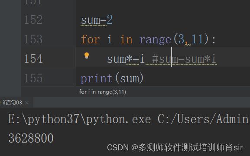
Task: Click line number 152 in gutter
Action: coord(33,20)
